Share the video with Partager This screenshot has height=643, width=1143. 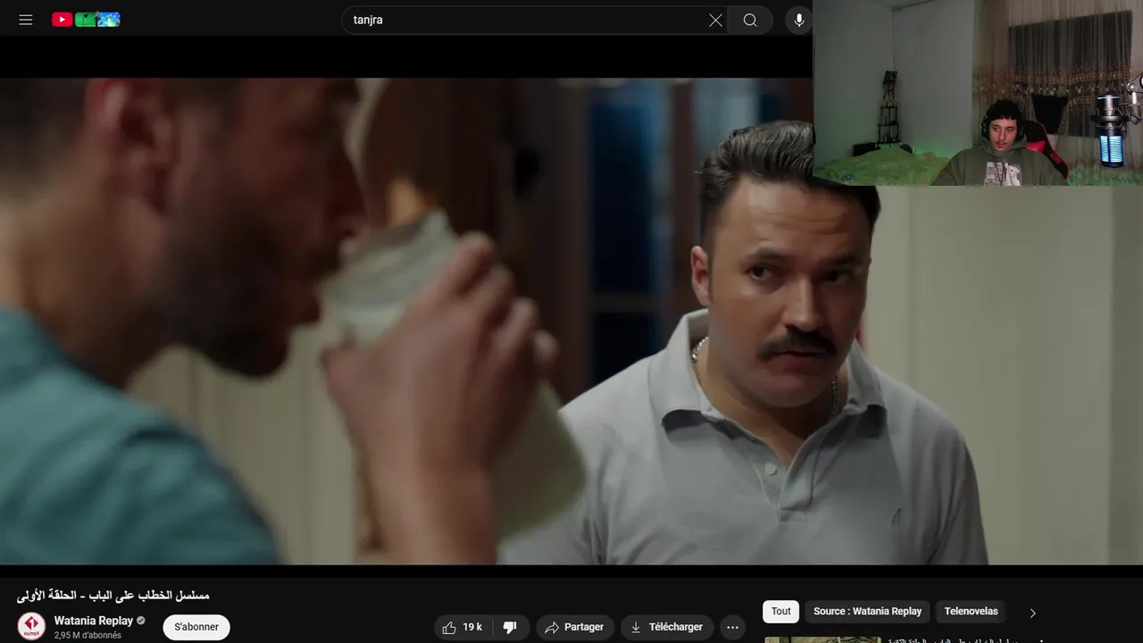pyautogui.click(x=575, y=627)
